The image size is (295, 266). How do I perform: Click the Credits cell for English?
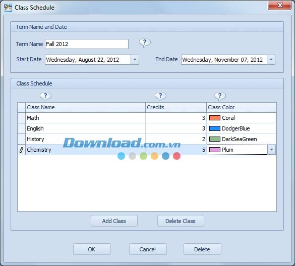pyautogui.click(x=176, y=128)
